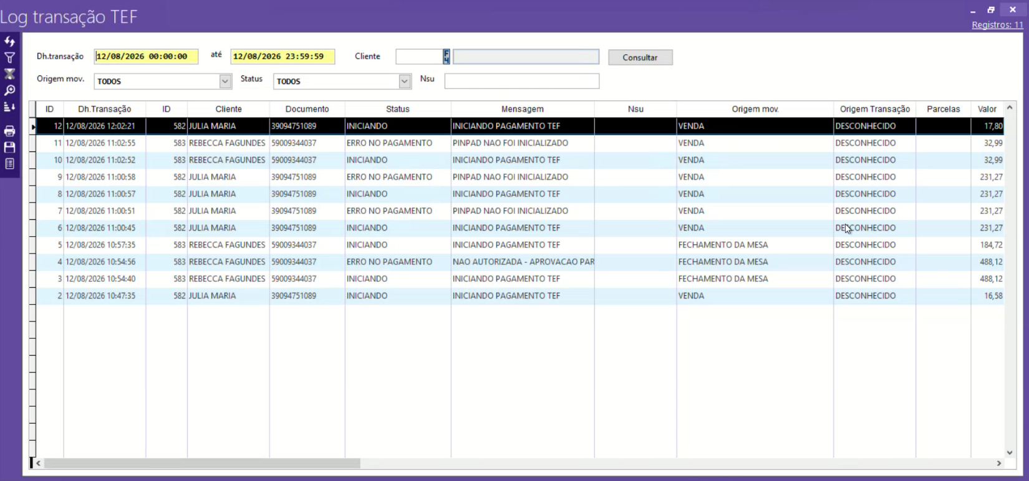1029x481 pixels.
Task: Click the report sheet icon in sidebar
Action: click(9, 164)
